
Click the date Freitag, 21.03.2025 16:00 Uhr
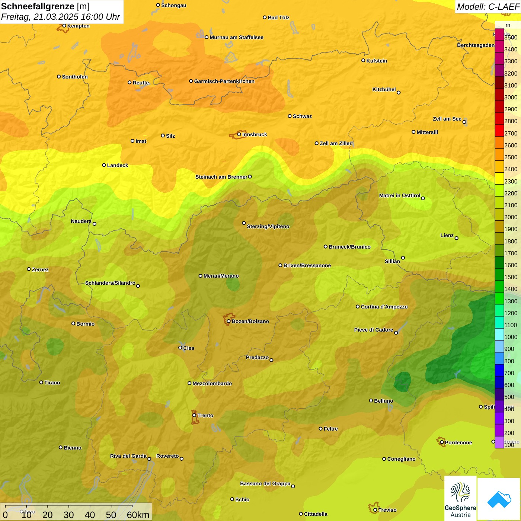click(x=60, y=17)
